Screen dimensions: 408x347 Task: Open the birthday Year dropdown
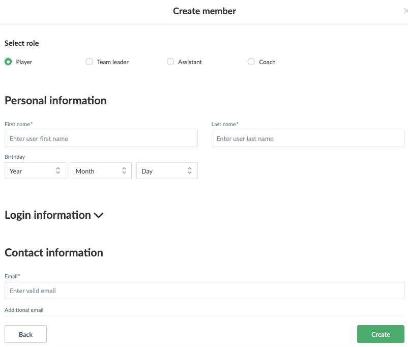[x=35, y=171]
